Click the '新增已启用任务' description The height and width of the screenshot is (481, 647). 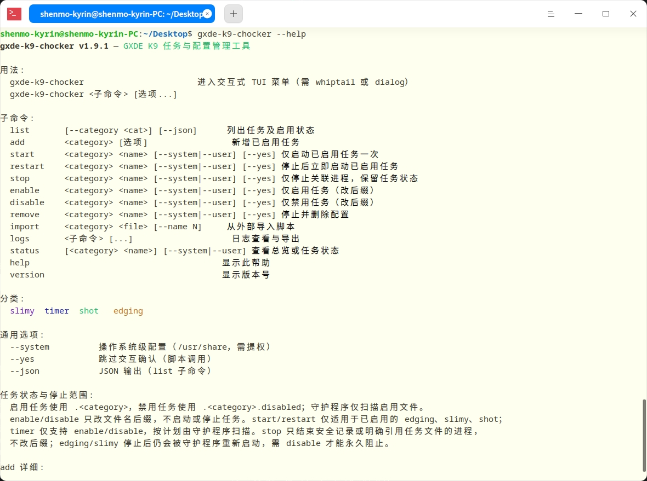[x=266, y=142]
